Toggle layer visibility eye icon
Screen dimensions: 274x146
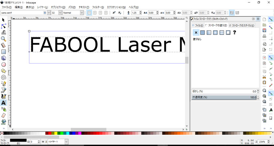(43, 142)
